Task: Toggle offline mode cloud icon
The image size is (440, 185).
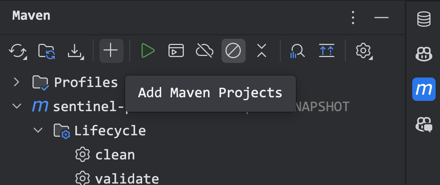Action: 205,51
